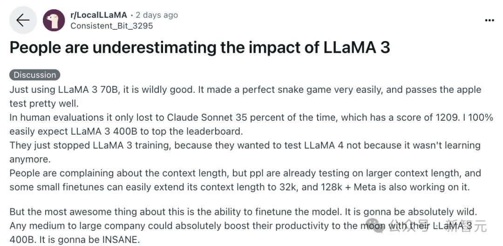Click the WeChat logo in the watermark
This screenshot has height=246, width=503.
click(x=376, y=226)
